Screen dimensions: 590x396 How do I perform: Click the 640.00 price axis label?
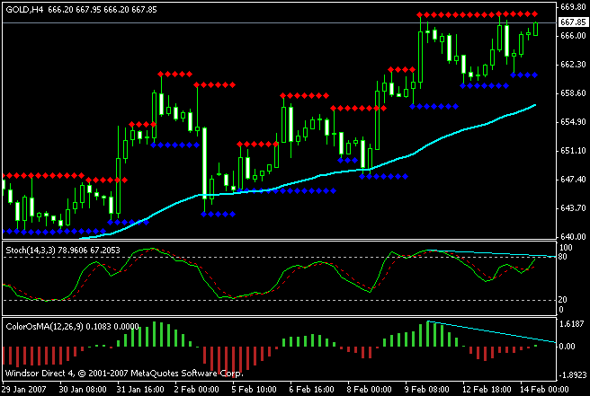(x=573, y=237)
